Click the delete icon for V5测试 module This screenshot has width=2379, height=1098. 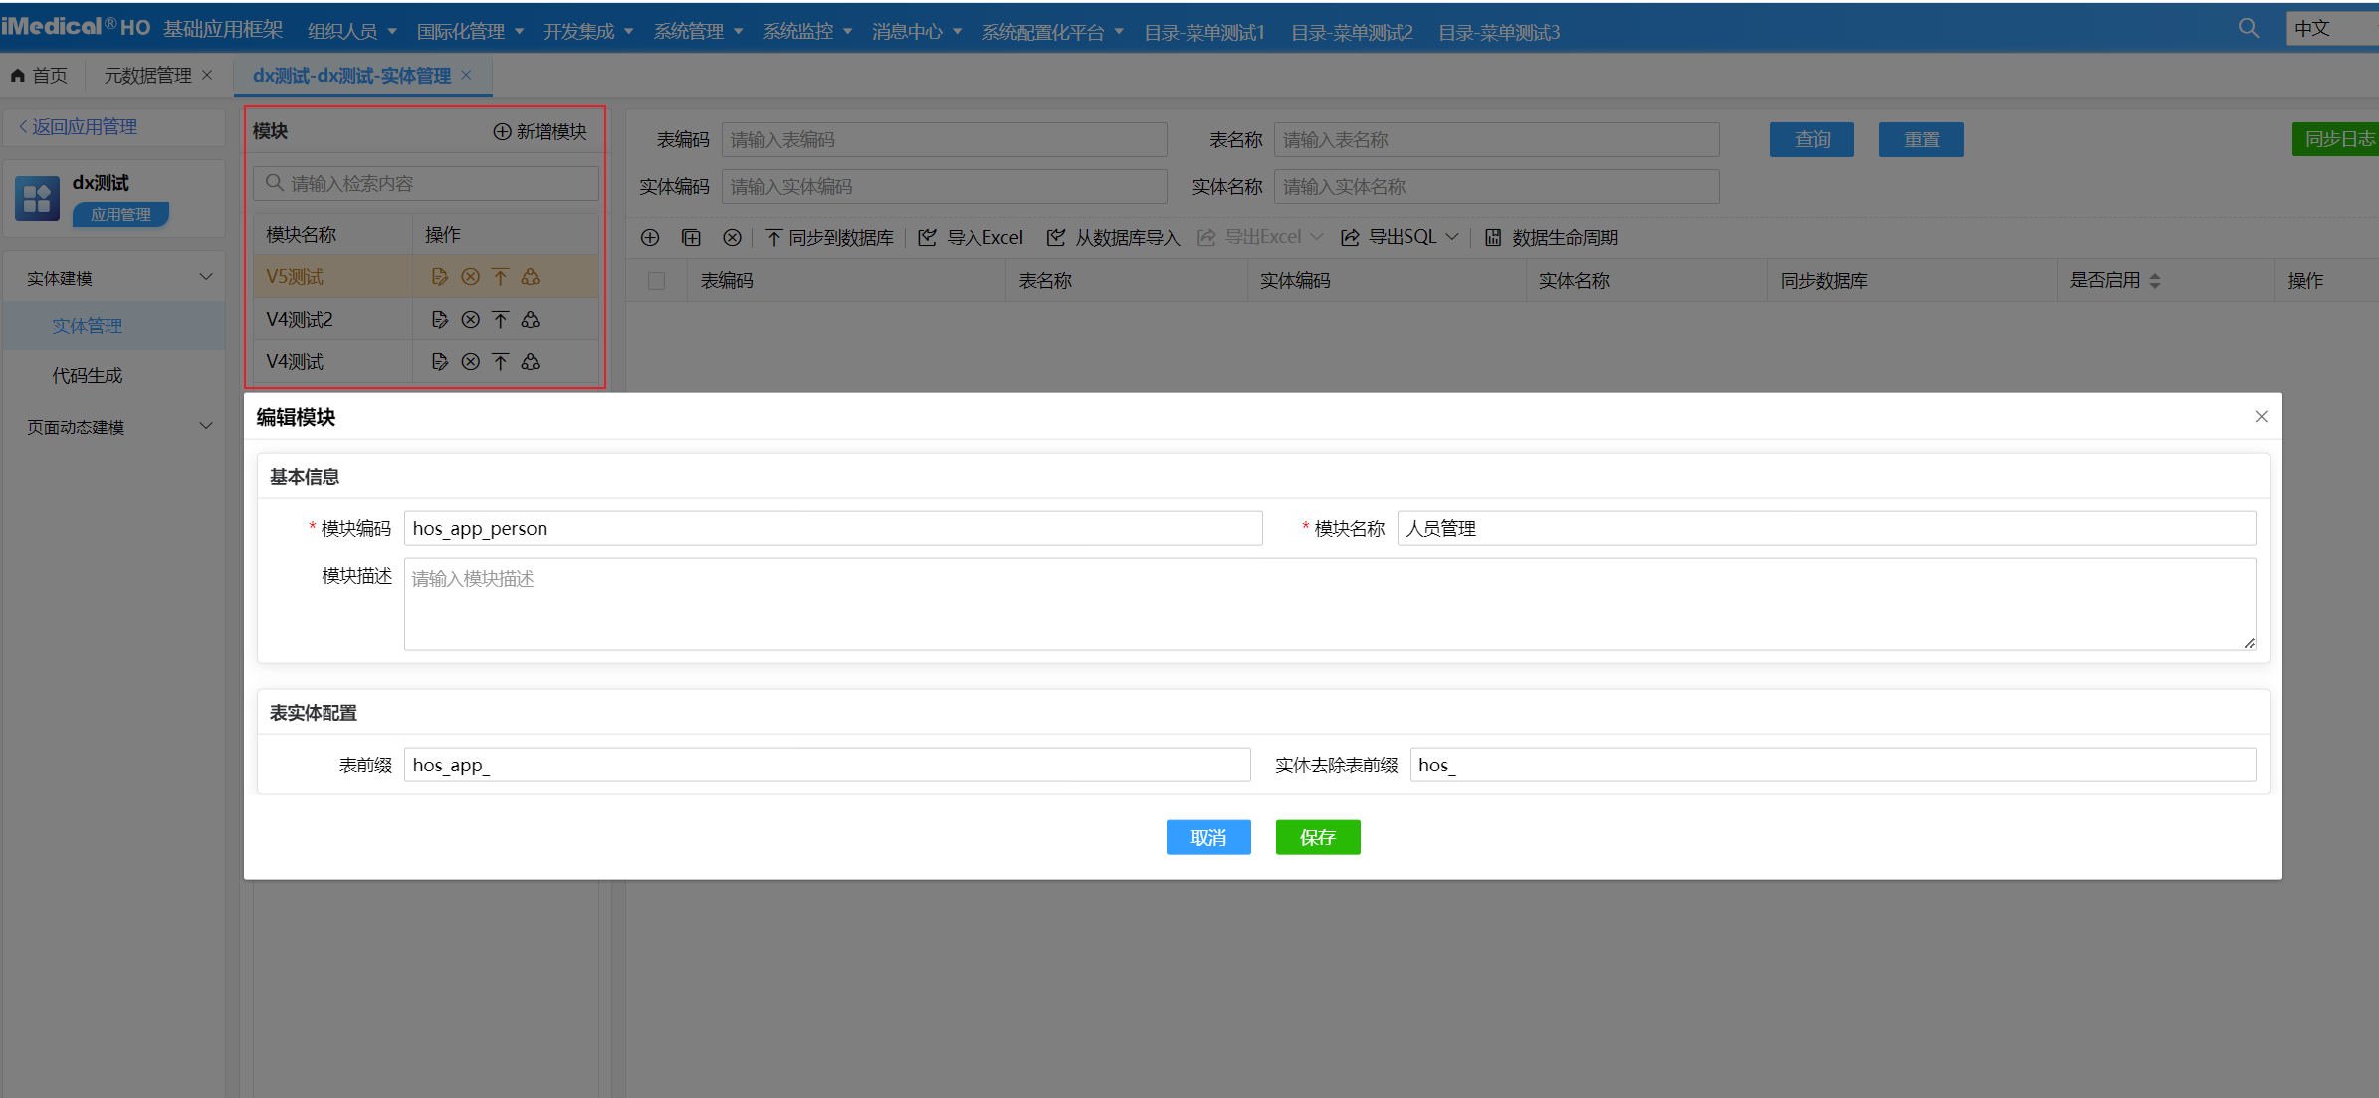[470, 277]
